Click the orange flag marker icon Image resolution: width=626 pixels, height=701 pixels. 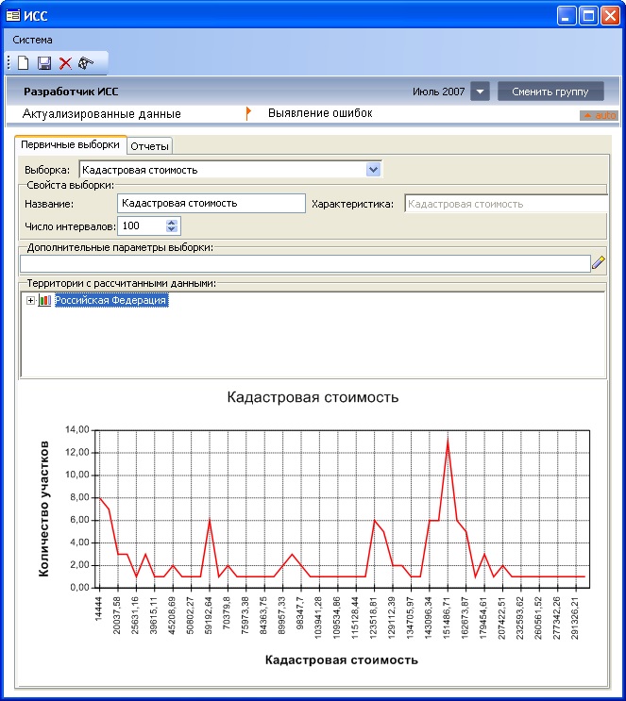[x=248, y=113]
